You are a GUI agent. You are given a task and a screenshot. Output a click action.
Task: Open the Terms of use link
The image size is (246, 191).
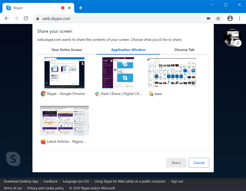click(13, 188)
